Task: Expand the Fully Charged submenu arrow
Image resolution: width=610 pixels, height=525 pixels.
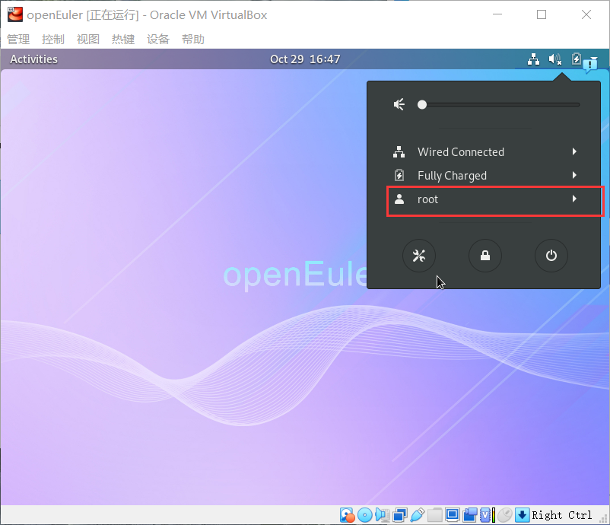Action: 574,175
